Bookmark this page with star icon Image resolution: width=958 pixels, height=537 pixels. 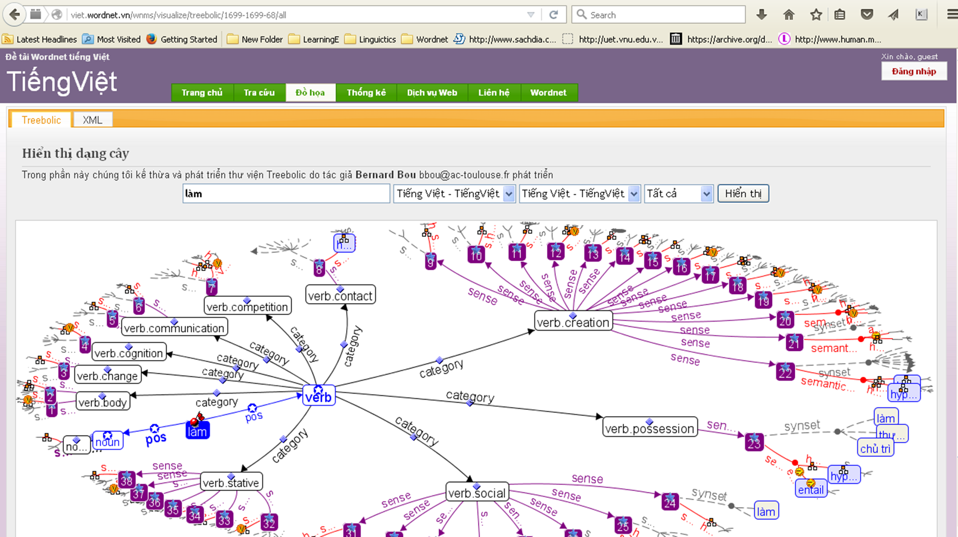click(816, 15)
